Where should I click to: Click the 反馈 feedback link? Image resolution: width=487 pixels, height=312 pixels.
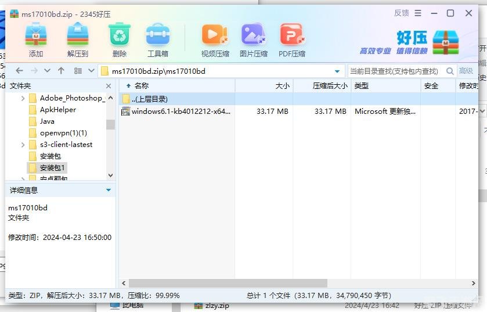click(x=401, y=13)
